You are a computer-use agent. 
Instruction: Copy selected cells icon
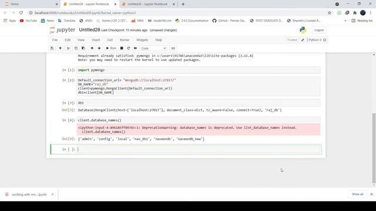76,48
